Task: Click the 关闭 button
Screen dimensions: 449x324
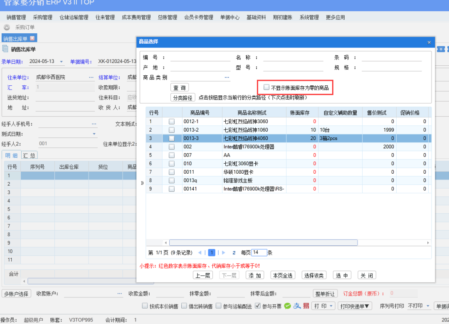Action: 367,275
